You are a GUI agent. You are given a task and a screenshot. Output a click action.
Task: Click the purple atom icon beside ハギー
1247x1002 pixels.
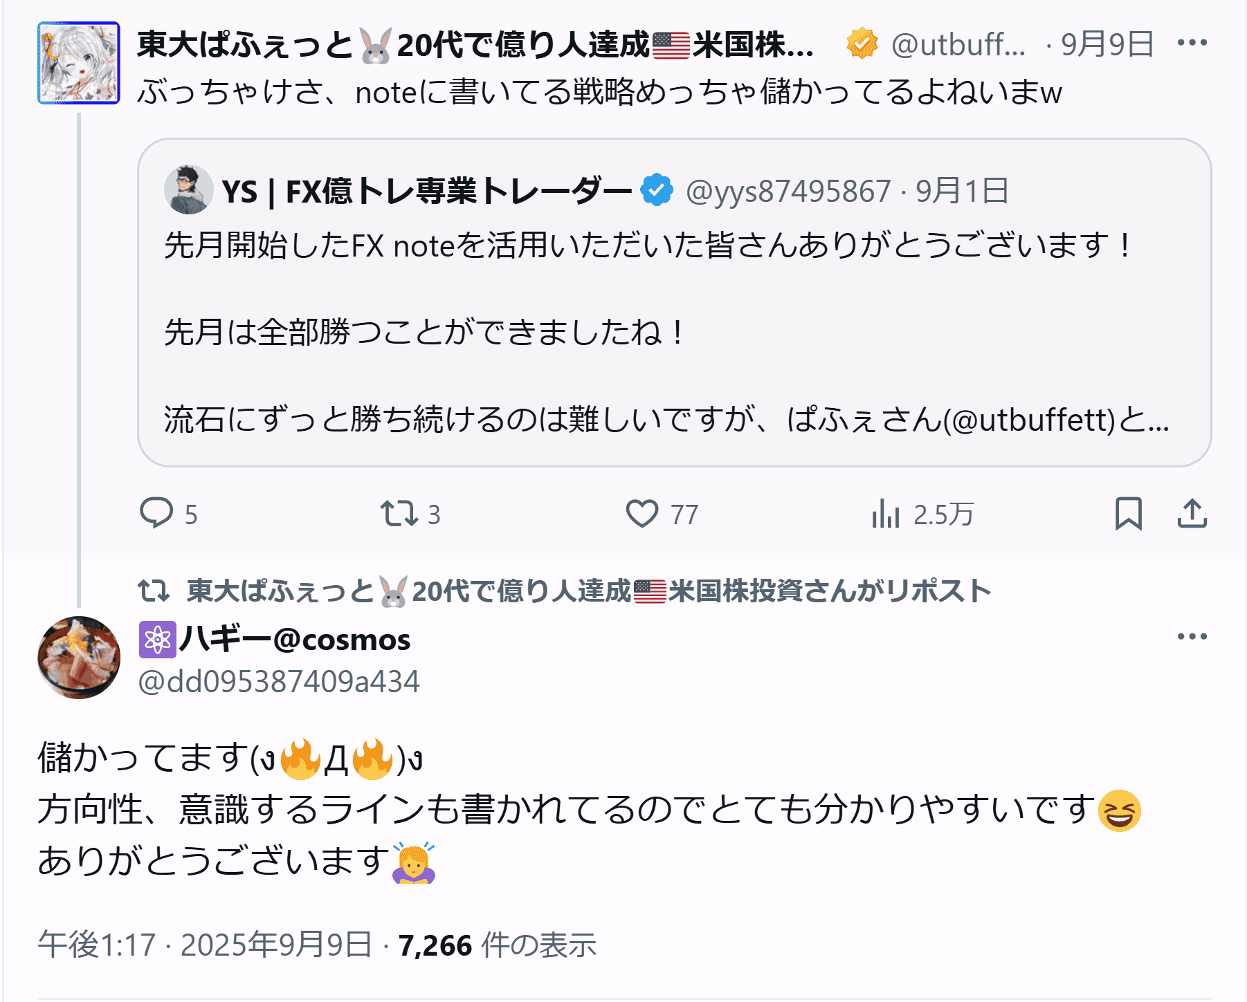click(x=157, y=640)
